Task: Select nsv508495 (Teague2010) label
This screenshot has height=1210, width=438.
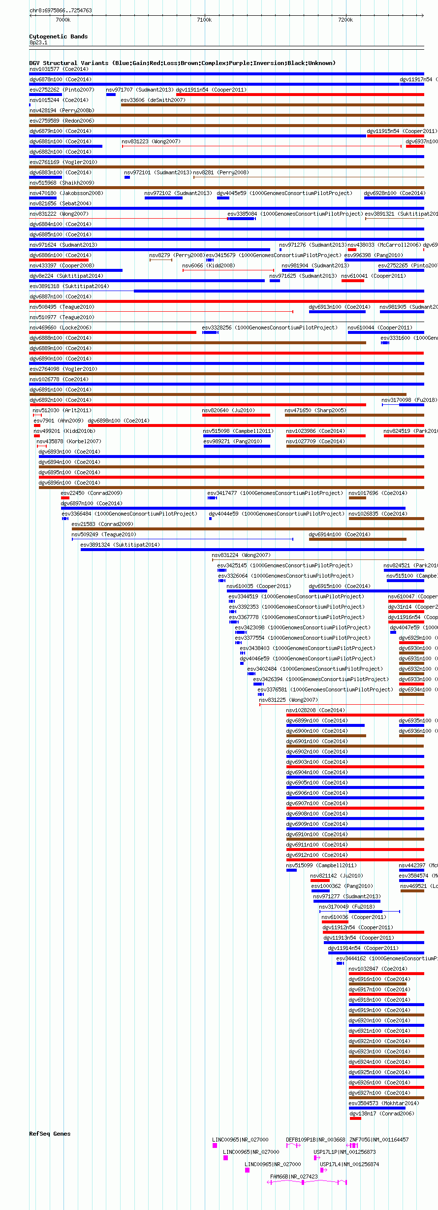Action: click(x=62, y=307)
